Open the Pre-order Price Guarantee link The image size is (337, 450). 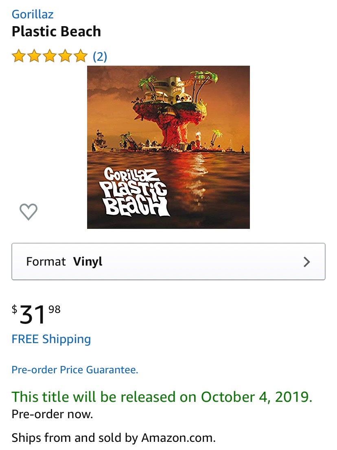[75, 370]
